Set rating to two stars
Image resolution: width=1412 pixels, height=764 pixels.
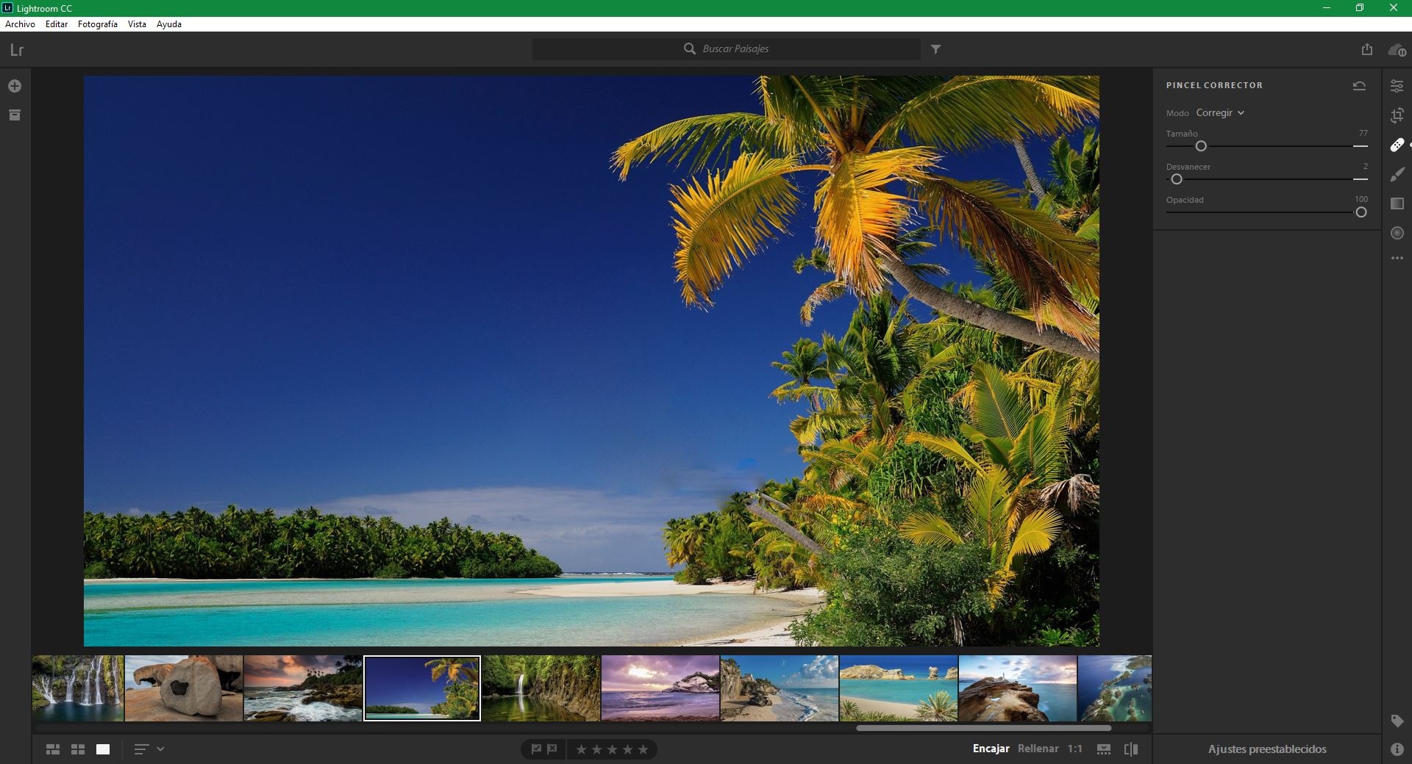coord(596,749)
